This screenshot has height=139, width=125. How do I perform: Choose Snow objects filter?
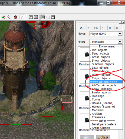pos(106,61)
